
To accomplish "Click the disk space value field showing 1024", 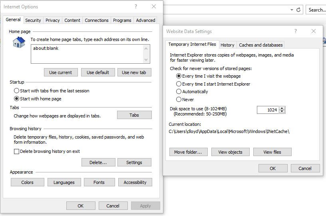I will point(268,110).
